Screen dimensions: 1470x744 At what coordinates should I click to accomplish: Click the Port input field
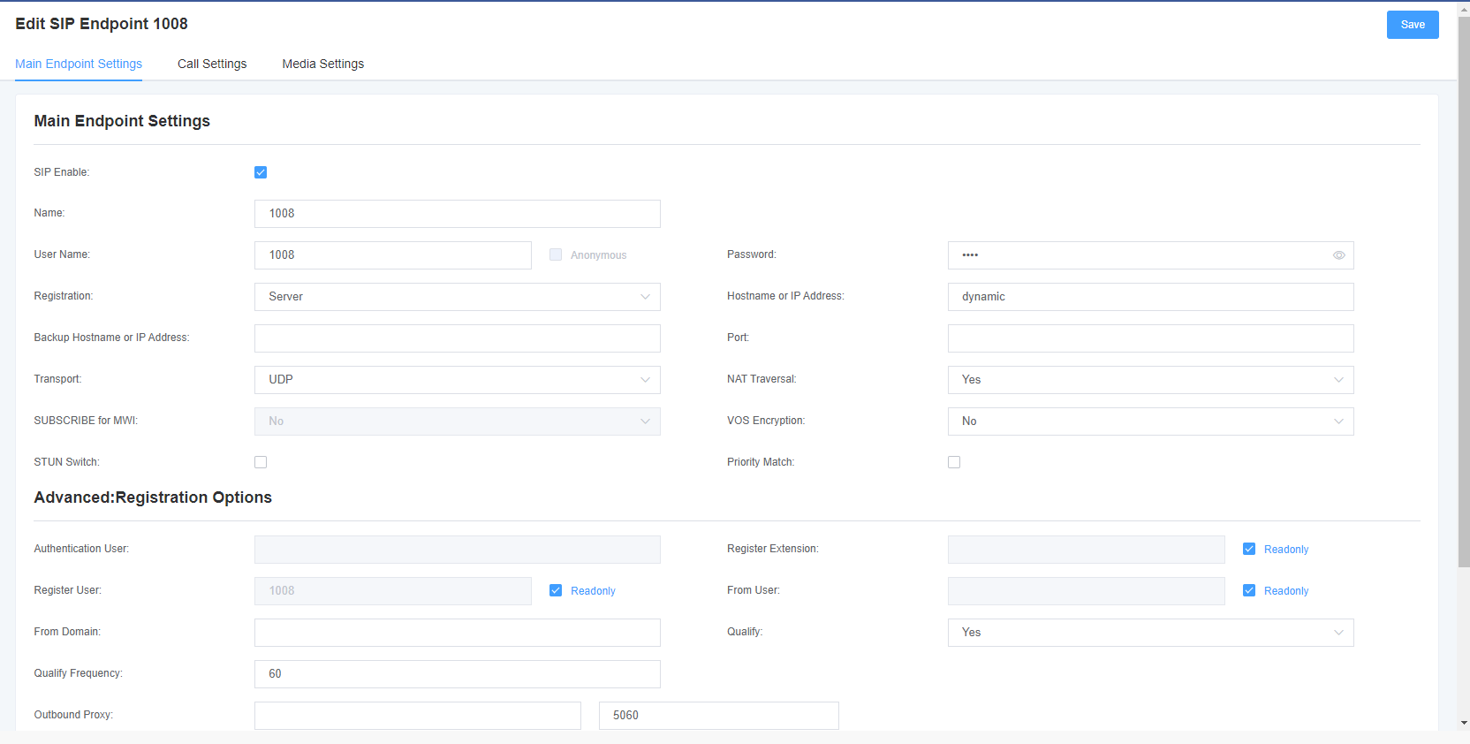[1151, 338]
